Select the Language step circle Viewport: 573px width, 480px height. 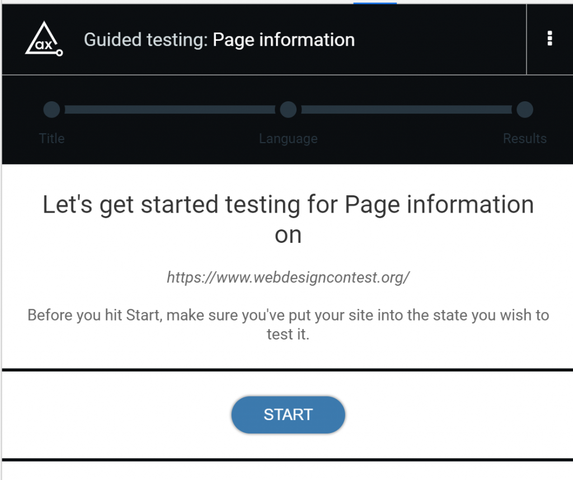[288, 110]
